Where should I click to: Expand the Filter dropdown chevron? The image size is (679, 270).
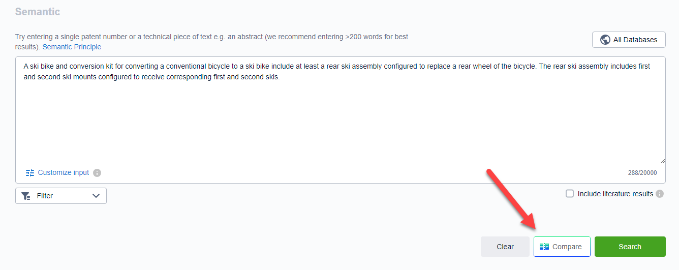pos(96,196)
